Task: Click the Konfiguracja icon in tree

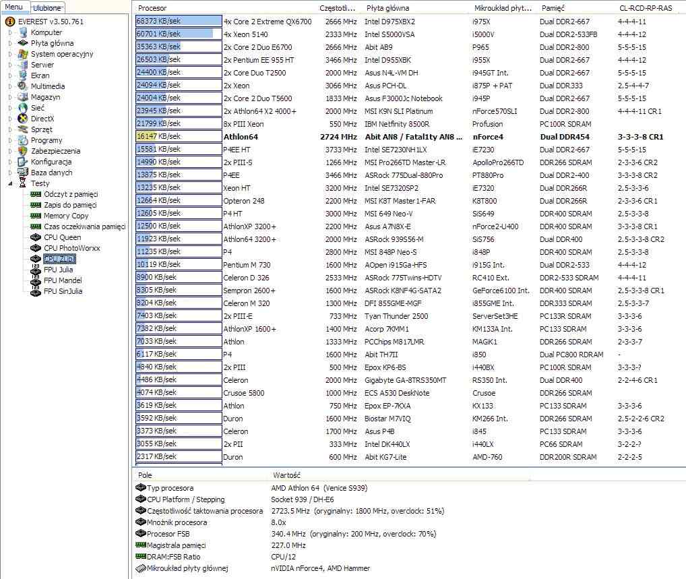Action: (23, 162)
